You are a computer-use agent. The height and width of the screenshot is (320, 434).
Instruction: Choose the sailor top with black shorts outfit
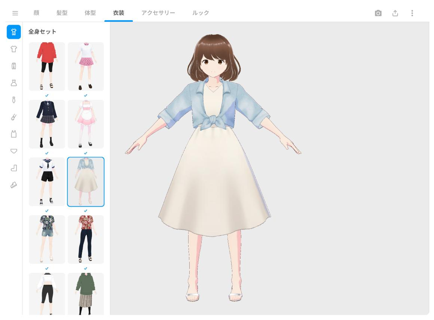(47, 182)
